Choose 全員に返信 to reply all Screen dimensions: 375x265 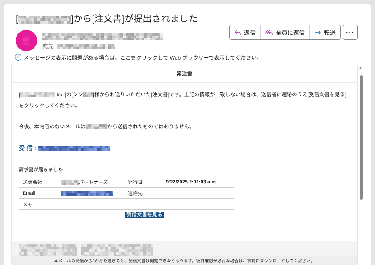pos(285,33)
